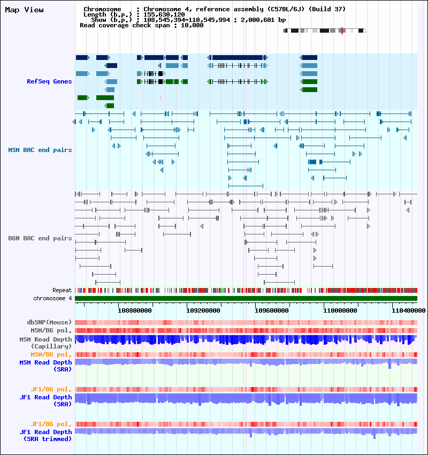Click the reference assembly (C57BL/6J) Build 37 text

click(x=271, y=9)
